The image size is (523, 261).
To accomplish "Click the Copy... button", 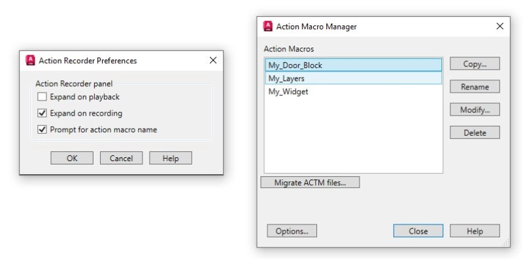I will (475, 64).
